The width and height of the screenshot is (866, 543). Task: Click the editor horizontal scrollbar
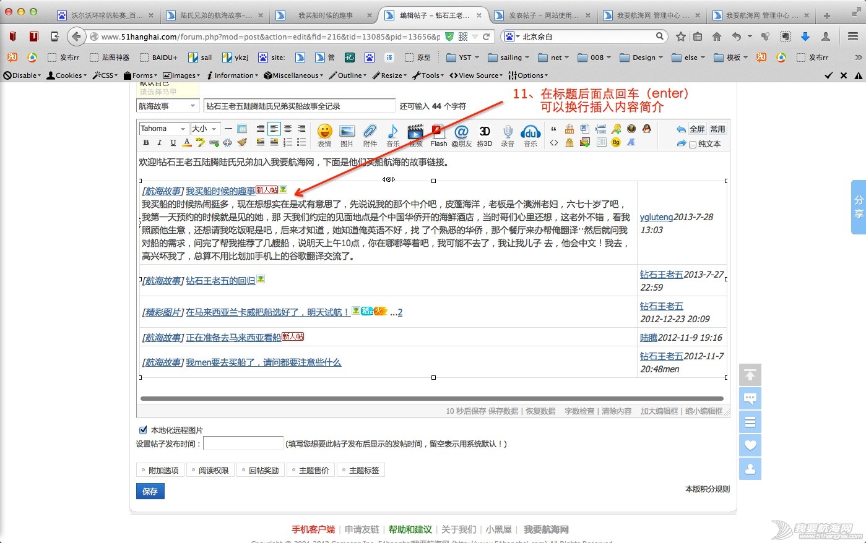pyautogui.click(x=432, y=398)
